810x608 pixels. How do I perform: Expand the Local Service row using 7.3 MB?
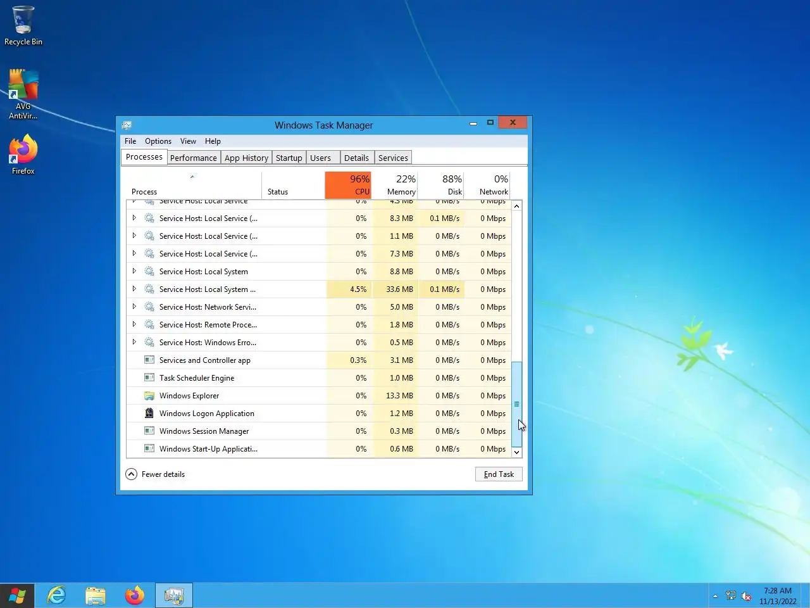coord(134,253)
